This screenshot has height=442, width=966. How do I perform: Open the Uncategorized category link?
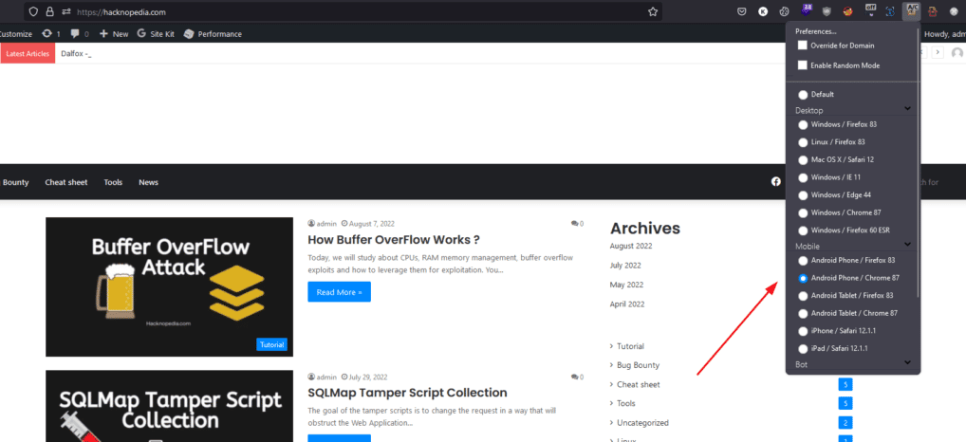(642, 423)
